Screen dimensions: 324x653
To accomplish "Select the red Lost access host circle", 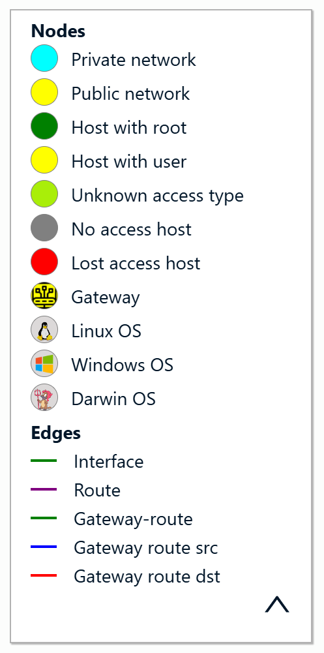I will coord(44,262).
